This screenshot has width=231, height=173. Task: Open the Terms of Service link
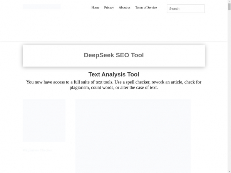point(146,8)
